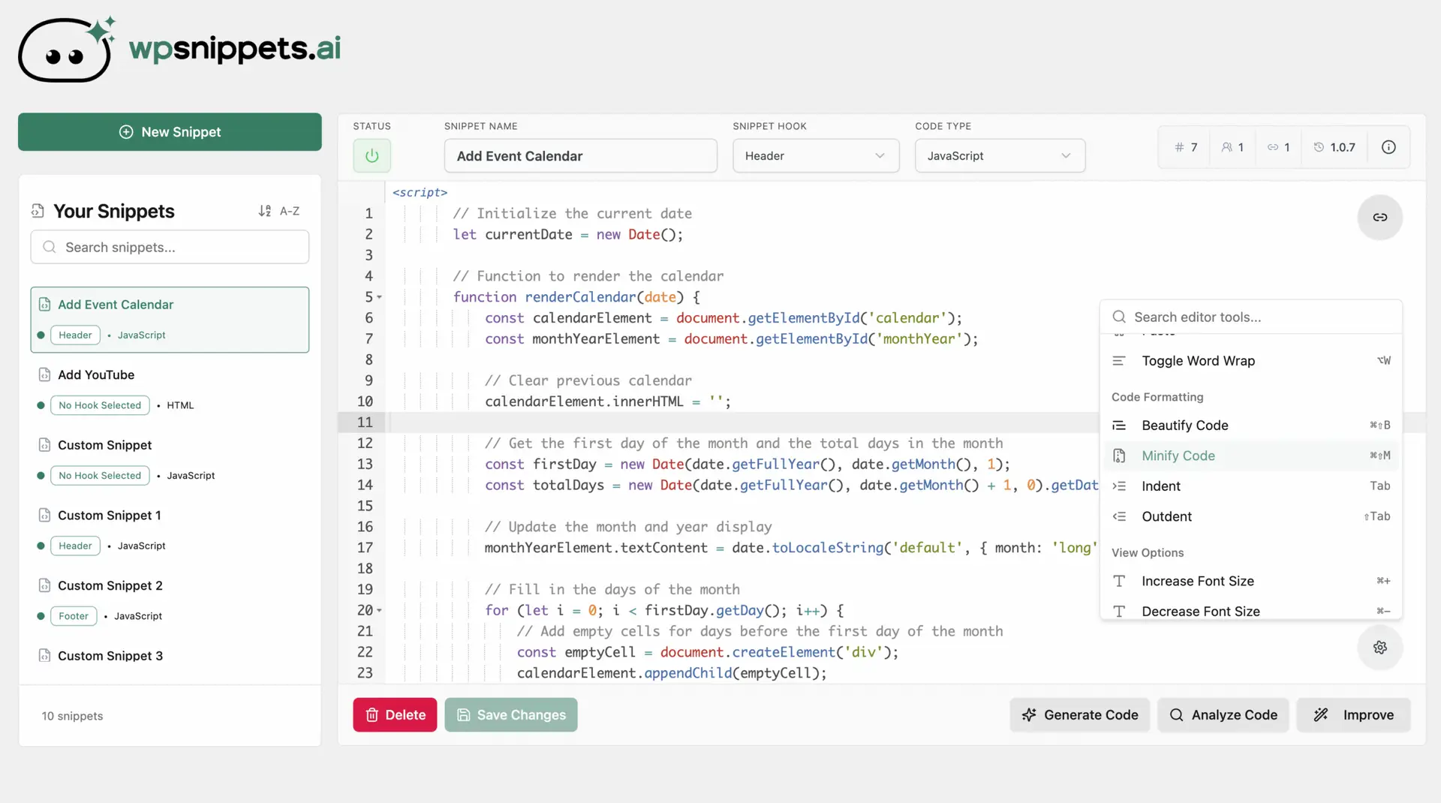1441x803 pixels.
Task: Collapse code fold arrow at line 5
Action: (x=380, y=297)
